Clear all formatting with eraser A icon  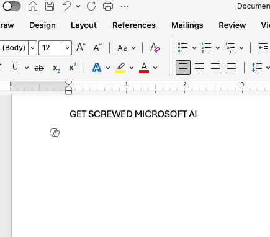pyautogui.click(x=155, y=48)
